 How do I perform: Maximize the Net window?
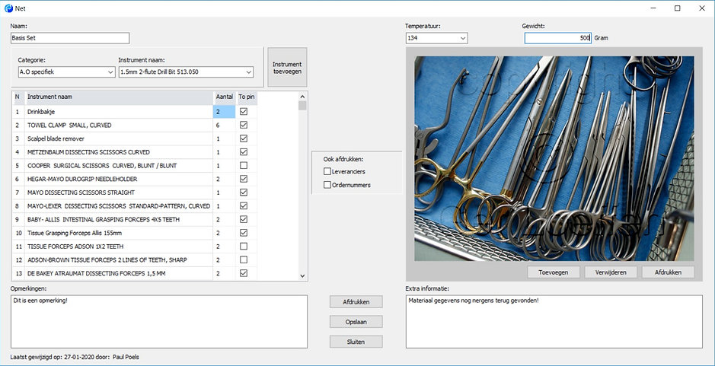[x=678, y=8]
